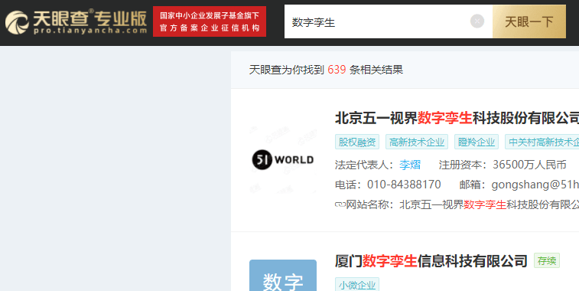Click the blue 数字 company logo thumbnail

[283, 276]
